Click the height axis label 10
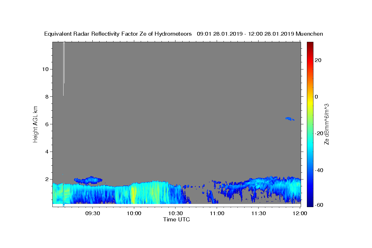 tap(45, 69)
